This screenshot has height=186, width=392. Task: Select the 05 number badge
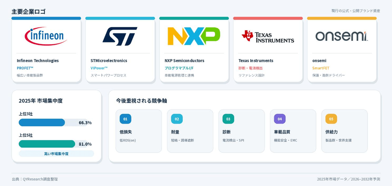tap(331, 119)
